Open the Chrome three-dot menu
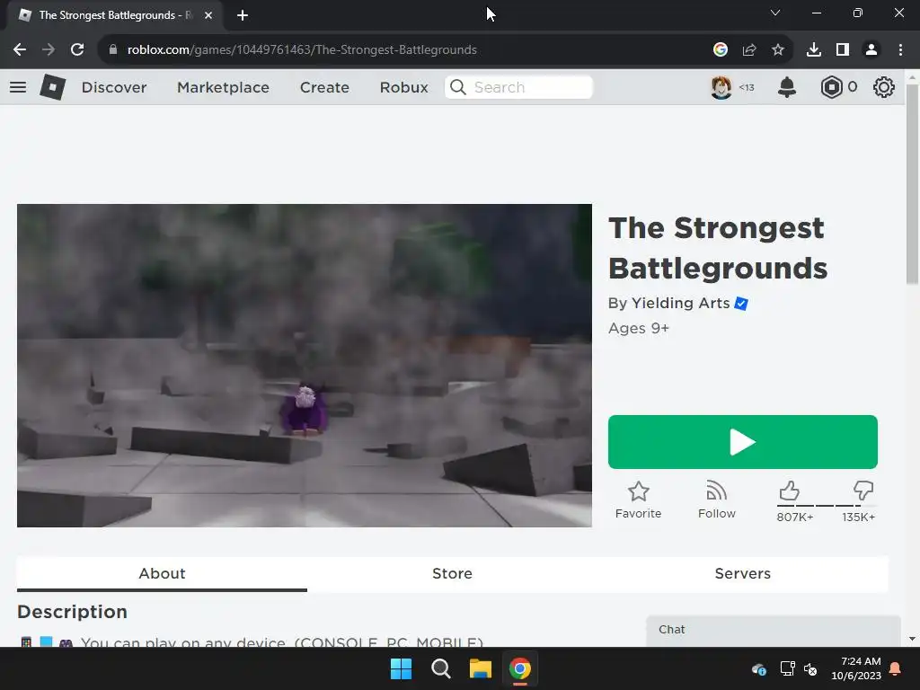Viewport: 920px width, 690px height. [900, 50]
